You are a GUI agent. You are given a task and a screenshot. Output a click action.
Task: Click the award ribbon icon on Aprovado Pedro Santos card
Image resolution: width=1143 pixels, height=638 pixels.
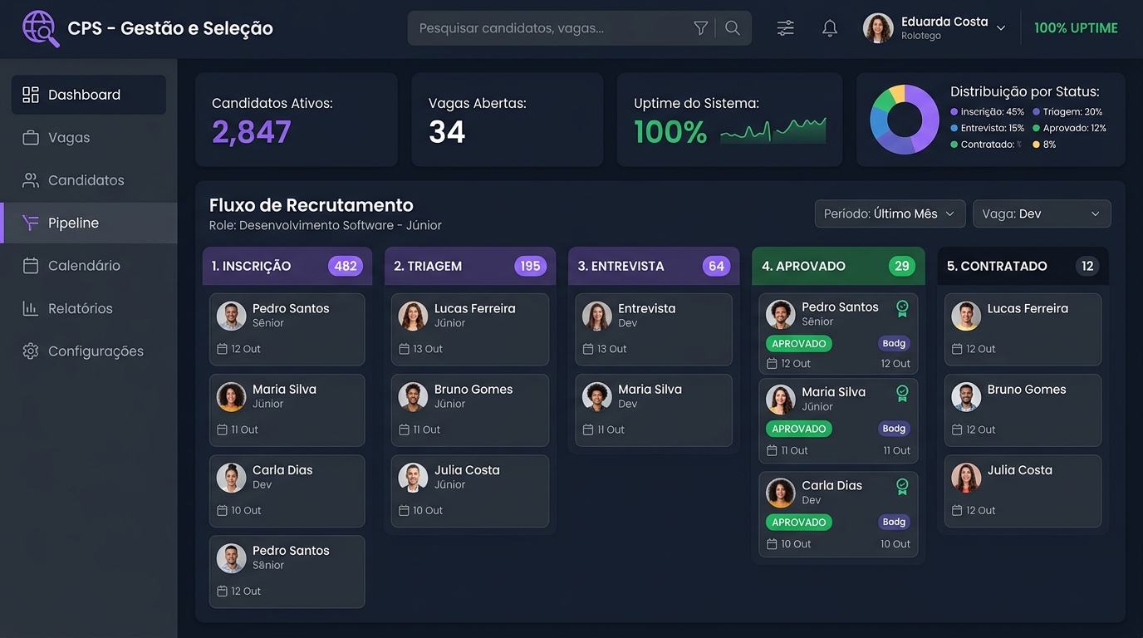point(902,309)
